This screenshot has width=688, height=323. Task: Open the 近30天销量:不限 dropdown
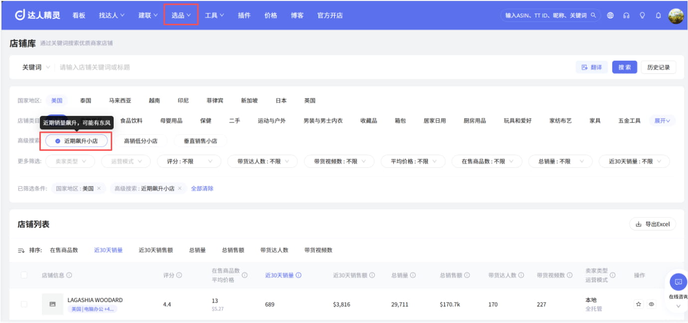[634, 161]
